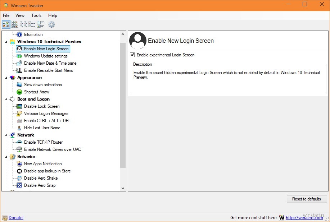Click the Enable Resizable Start Menu icon
Image resolution: width=330 pixels, height=222 pixels.
coord(19,70)
